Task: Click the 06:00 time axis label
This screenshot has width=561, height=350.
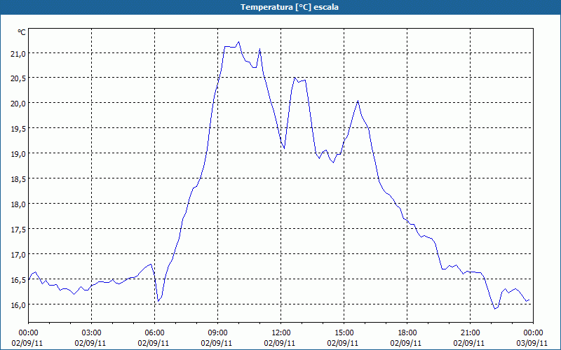Action: 154,333
